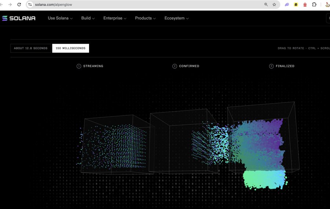This screenshot has height=209, width=330.
Task: Click the step 2 circle next to Confirmed
Action: pos(175,66)
